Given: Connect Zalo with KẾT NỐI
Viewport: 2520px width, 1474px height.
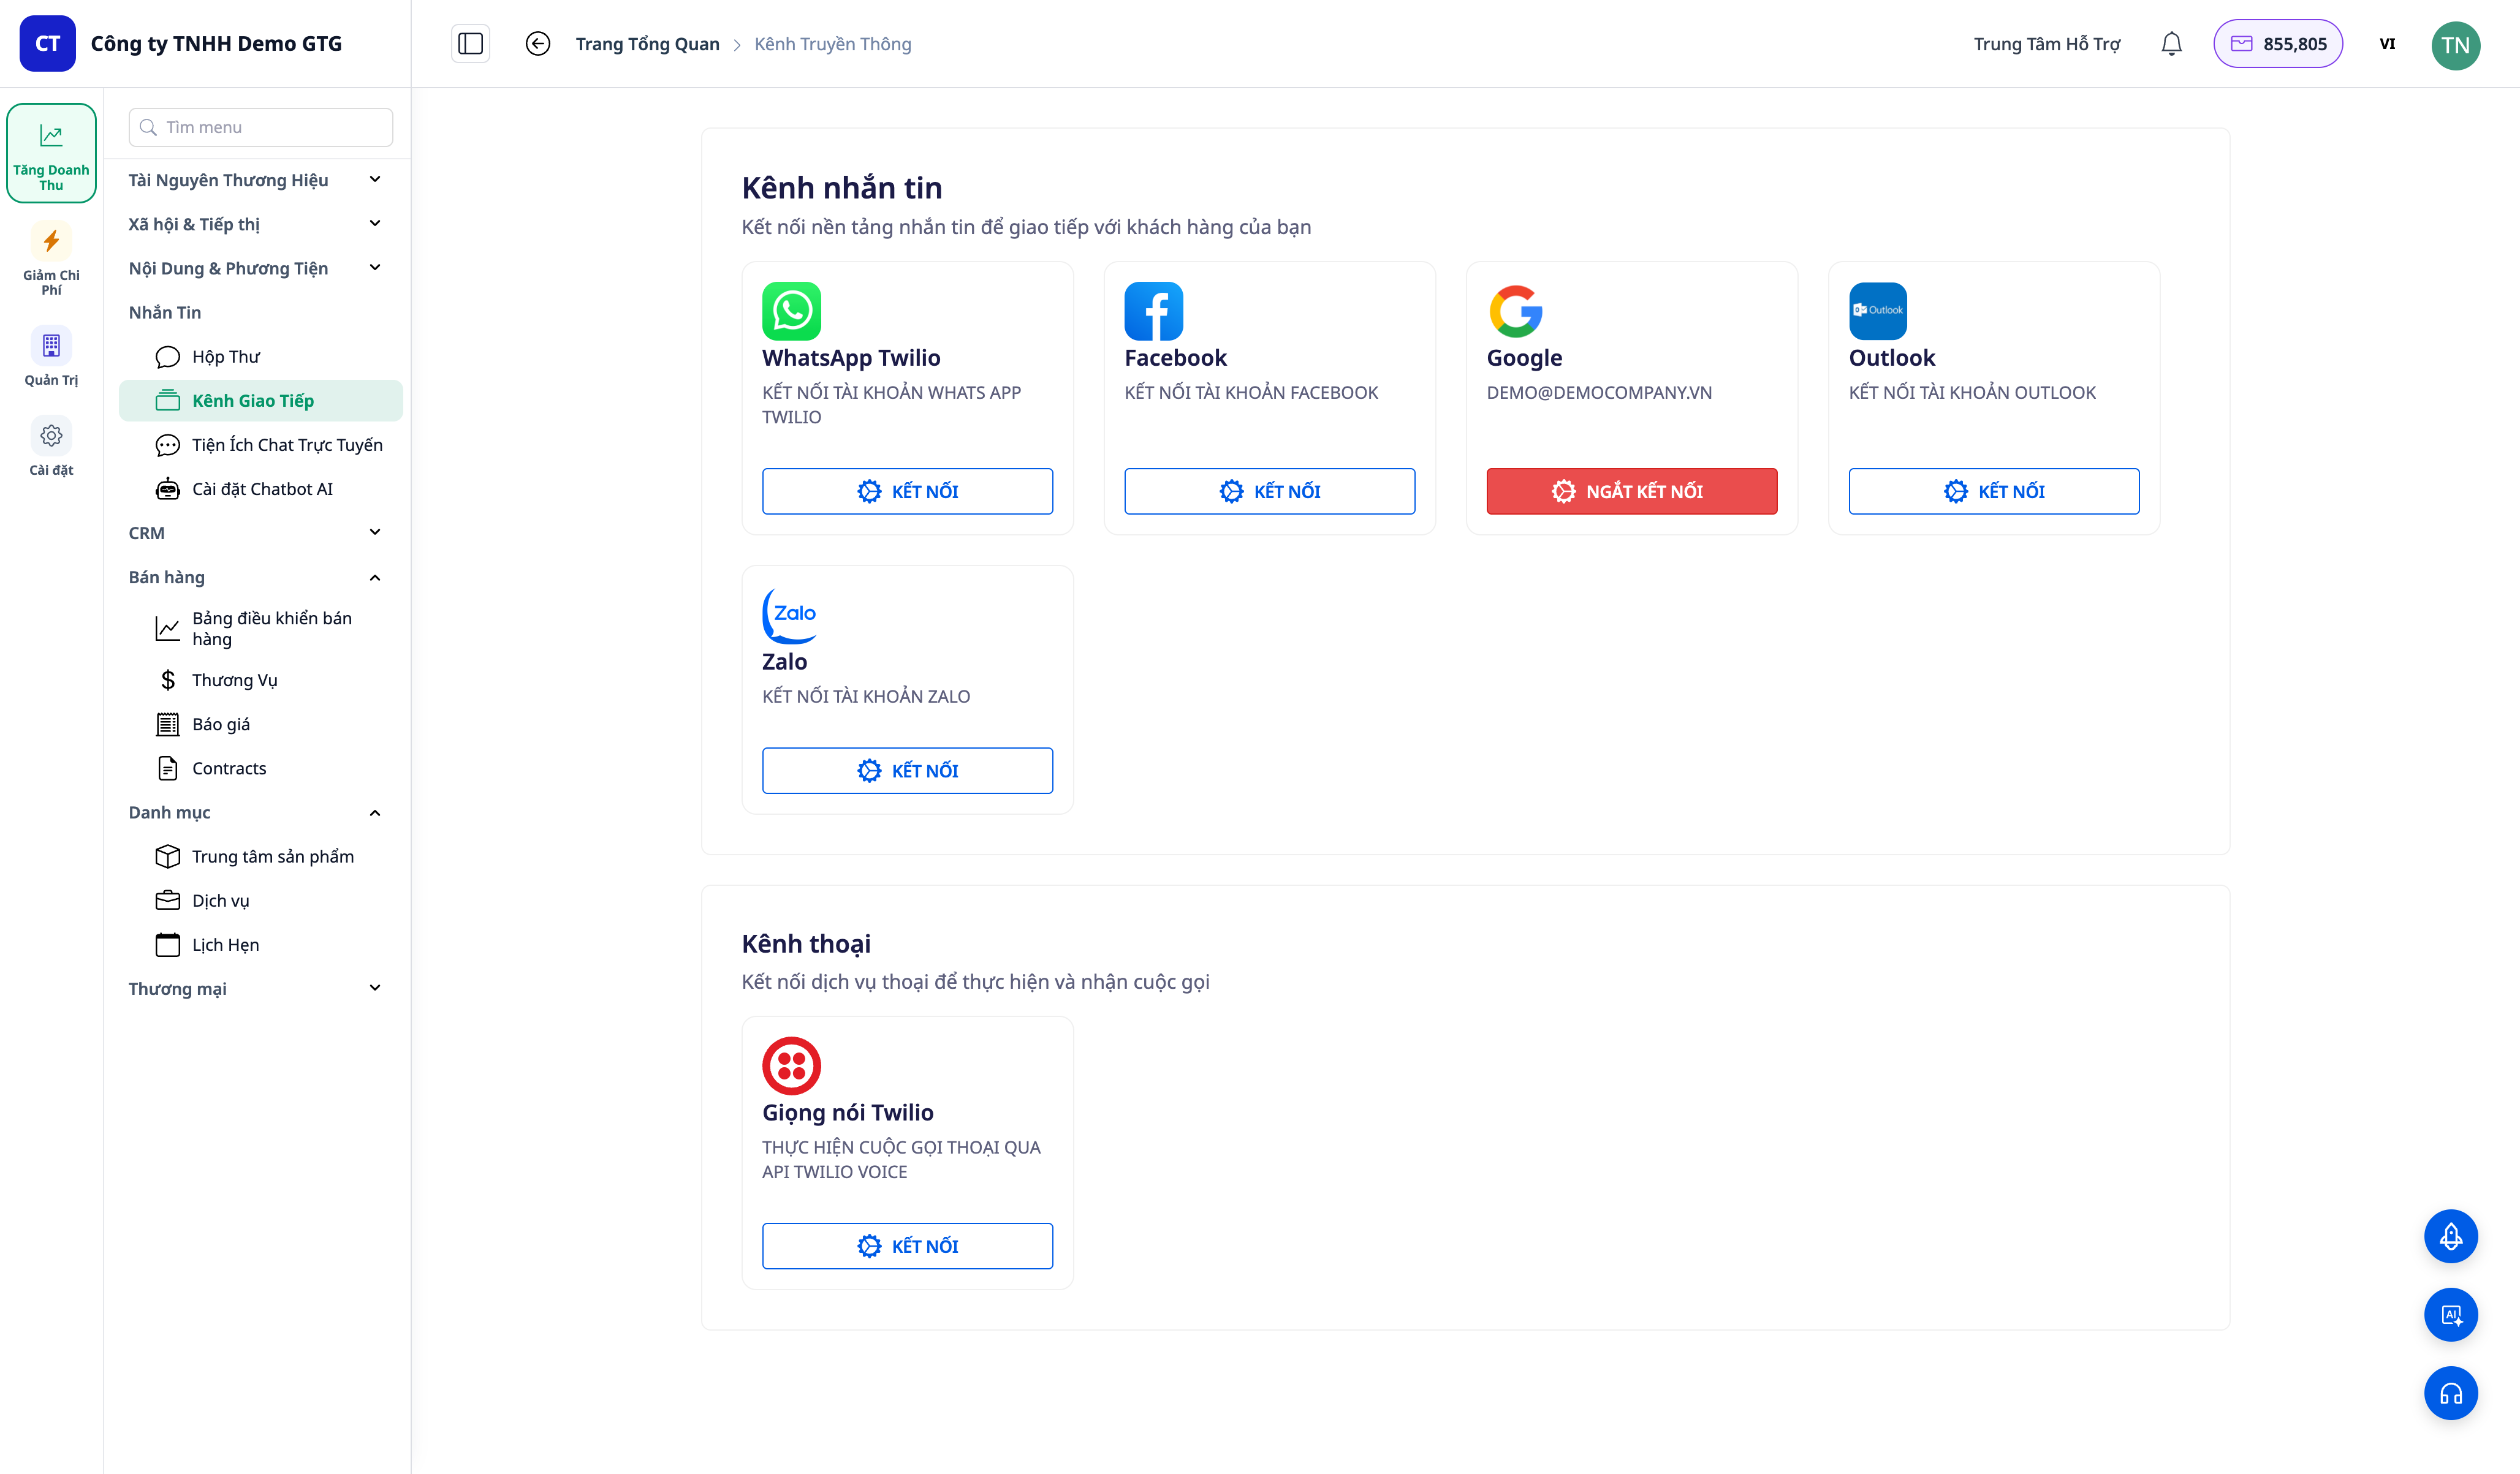Looking at the screenshot, I should (x=907, y=770).
